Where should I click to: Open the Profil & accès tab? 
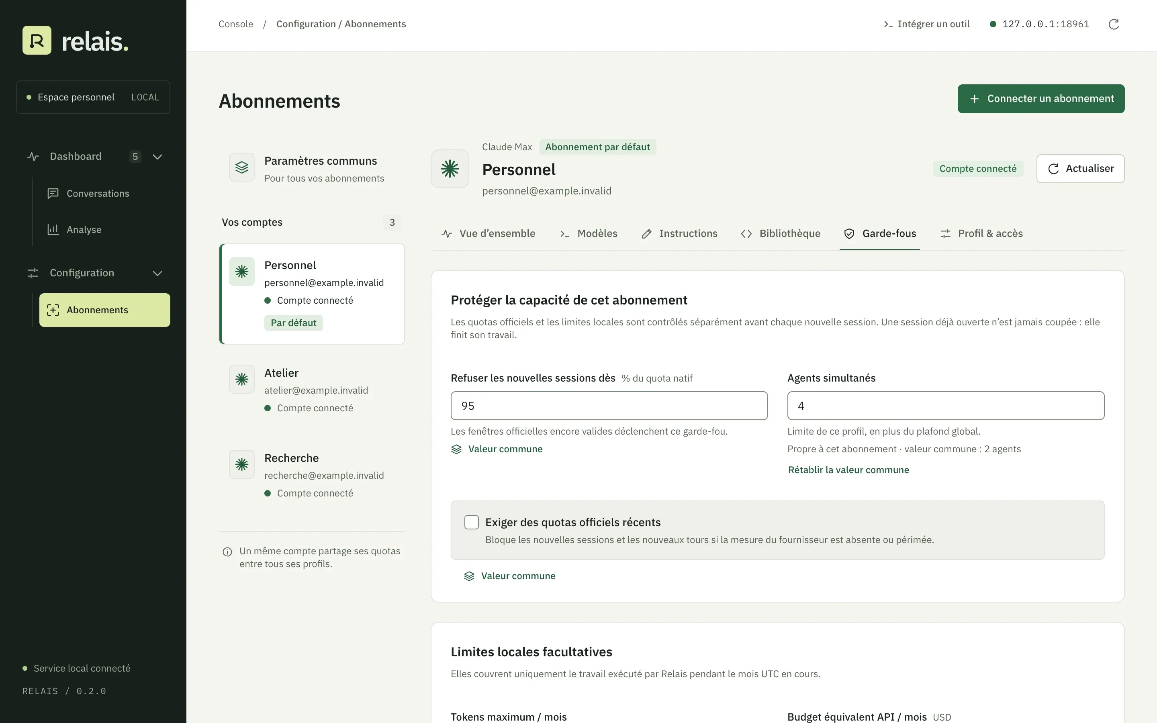(x=981, y=233)
